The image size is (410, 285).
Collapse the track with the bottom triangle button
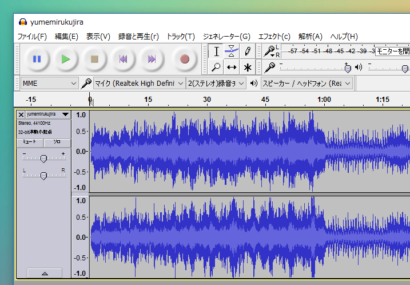pyautogui.click(x=45, y=273)
